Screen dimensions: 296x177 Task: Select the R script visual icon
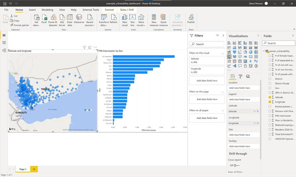(250, 61)
